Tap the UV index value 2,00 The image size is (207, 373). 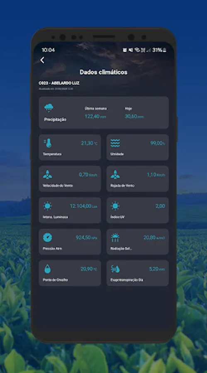tap(160, 206)
